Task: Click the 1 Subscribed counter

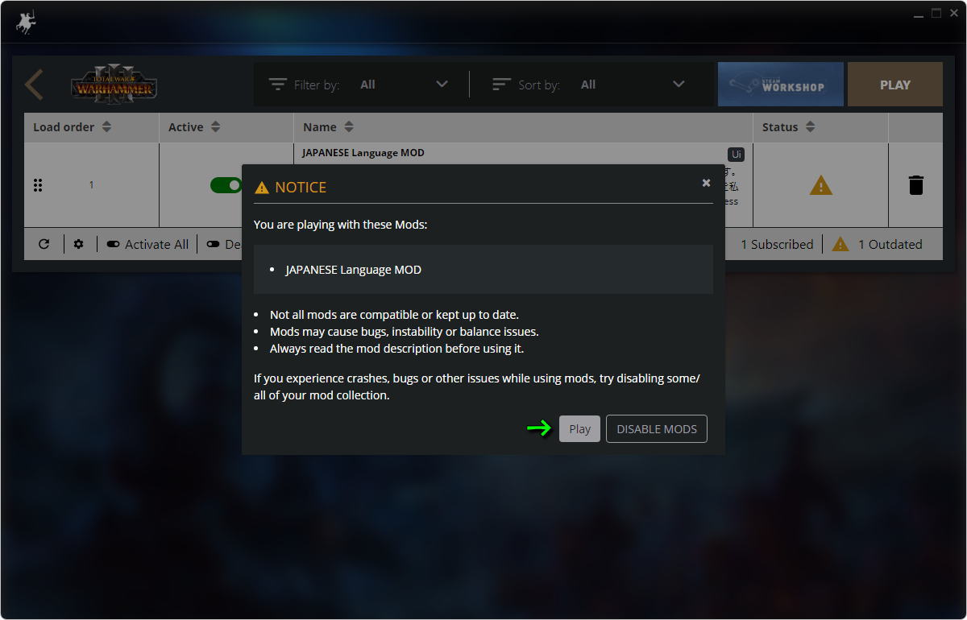Action: [777, 244]
